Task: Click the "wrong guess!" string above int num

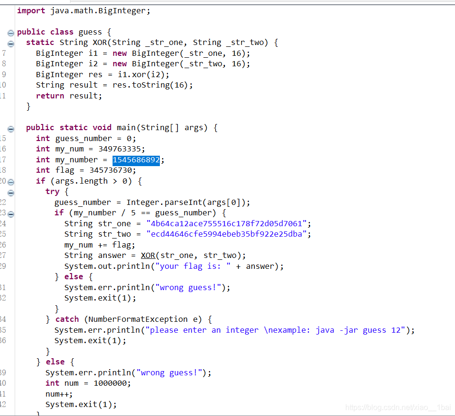Action: pyautogui.click(x=169, y=373)
